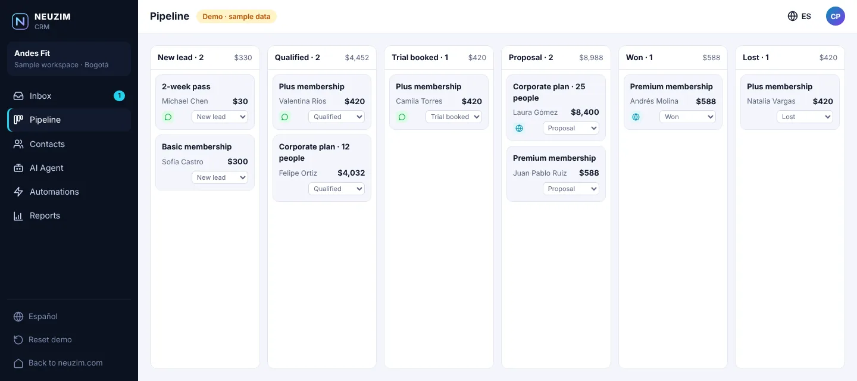Image resolution: width=857 pixels, height=381 pixels.
Task: Switch language to Español
Action: pyautogui.click(x=69, y=317)
